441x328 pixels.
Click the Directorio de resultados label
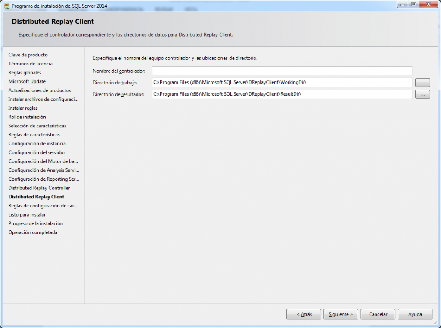118,94
